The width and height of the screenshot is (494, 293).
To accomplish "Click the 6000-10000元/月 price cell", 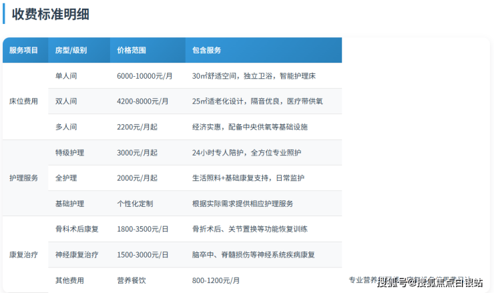I will 144,76.
